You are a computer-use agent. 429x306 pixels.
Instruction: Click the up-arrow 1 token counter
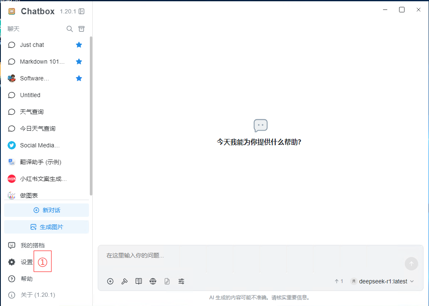[339, 281]
